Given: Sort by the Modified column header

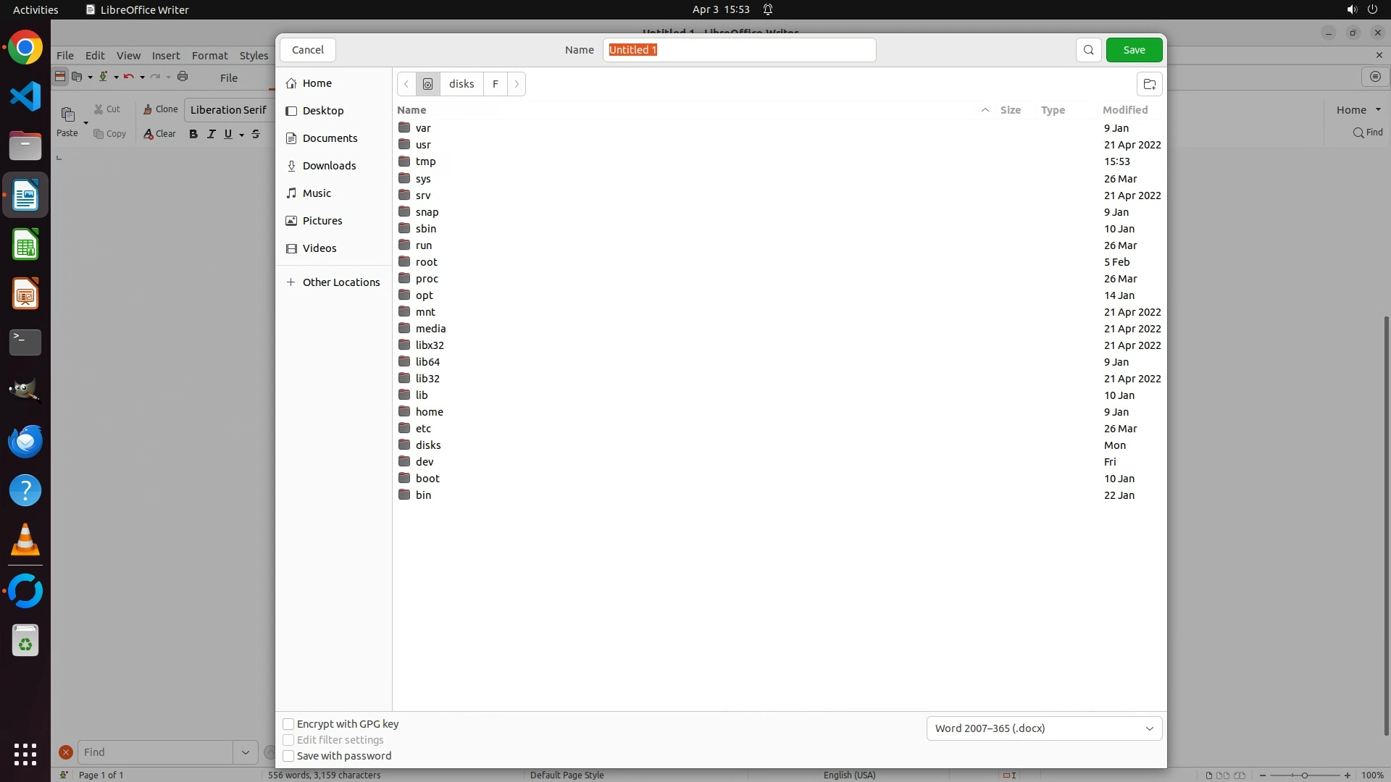Looking at the screenshot, I should 1124,110.
